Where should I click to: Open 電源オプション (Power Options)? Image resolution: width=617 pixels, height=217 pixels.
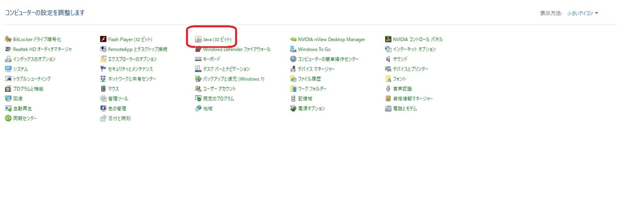307,109
